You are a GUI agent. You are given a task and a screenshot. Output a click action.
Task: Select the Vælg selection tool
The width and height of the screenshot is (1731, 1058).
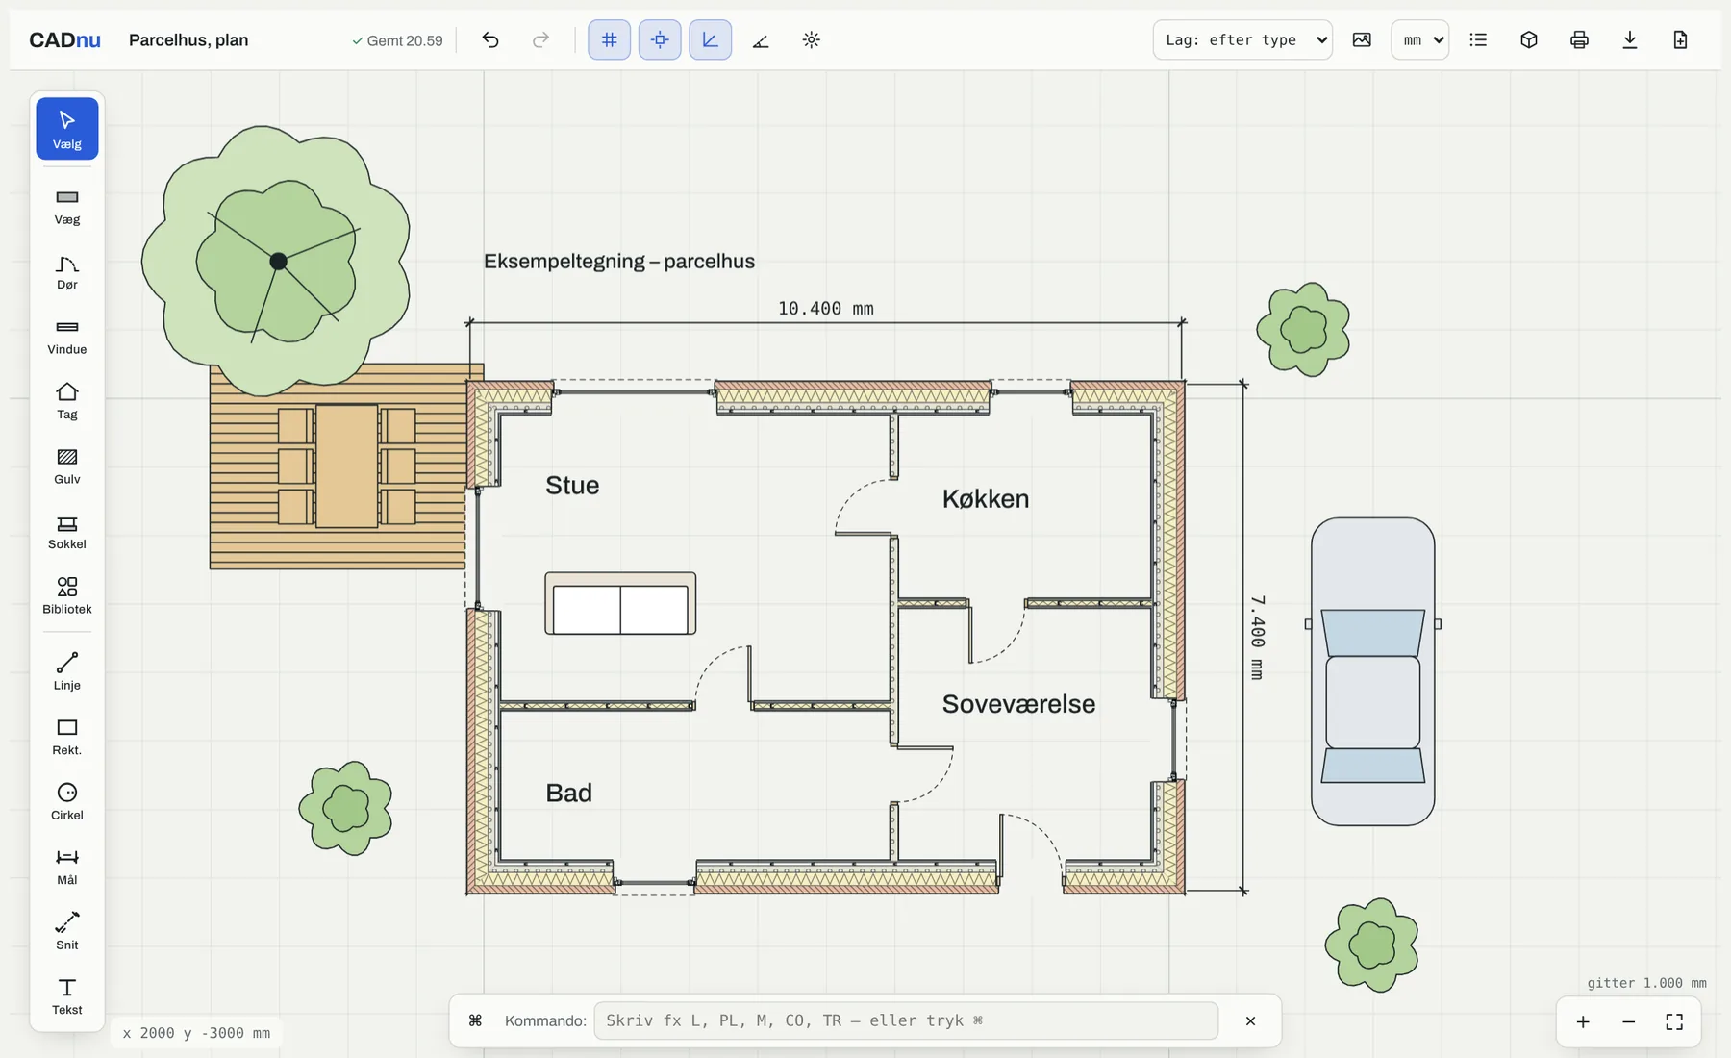[67, 129]
